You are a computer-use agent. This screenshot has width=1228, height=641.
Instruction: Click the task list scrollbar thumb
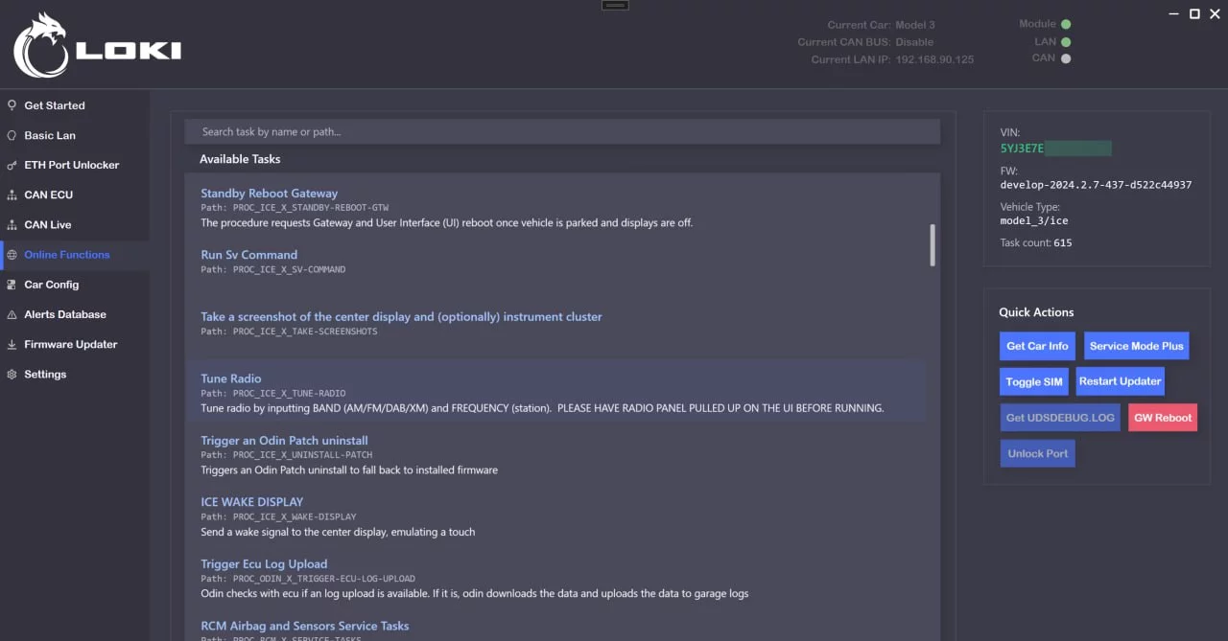(x=933, y=245)
